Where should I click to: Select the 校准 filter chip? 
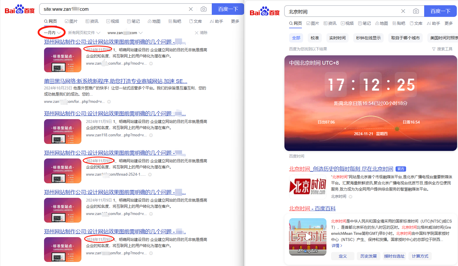click(x=315, y=38)
